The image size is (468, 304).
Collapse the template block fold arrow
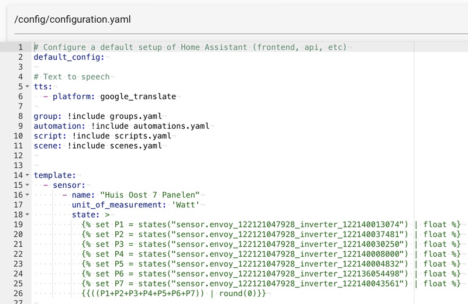pyautogui.click(x=27, y=175)
